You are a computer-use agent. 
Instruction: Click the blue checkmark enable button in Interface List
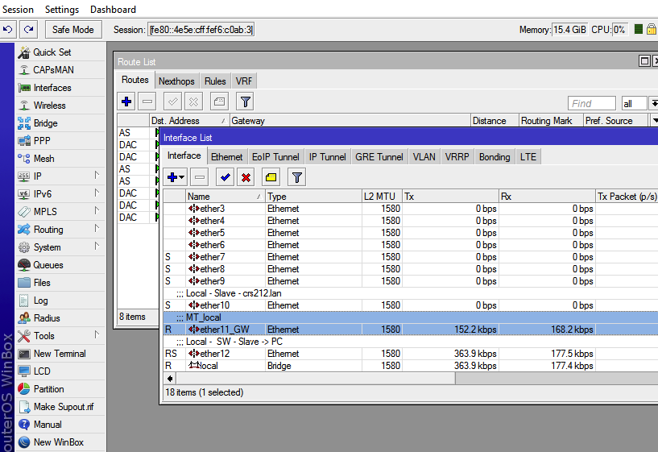[225, 177]
